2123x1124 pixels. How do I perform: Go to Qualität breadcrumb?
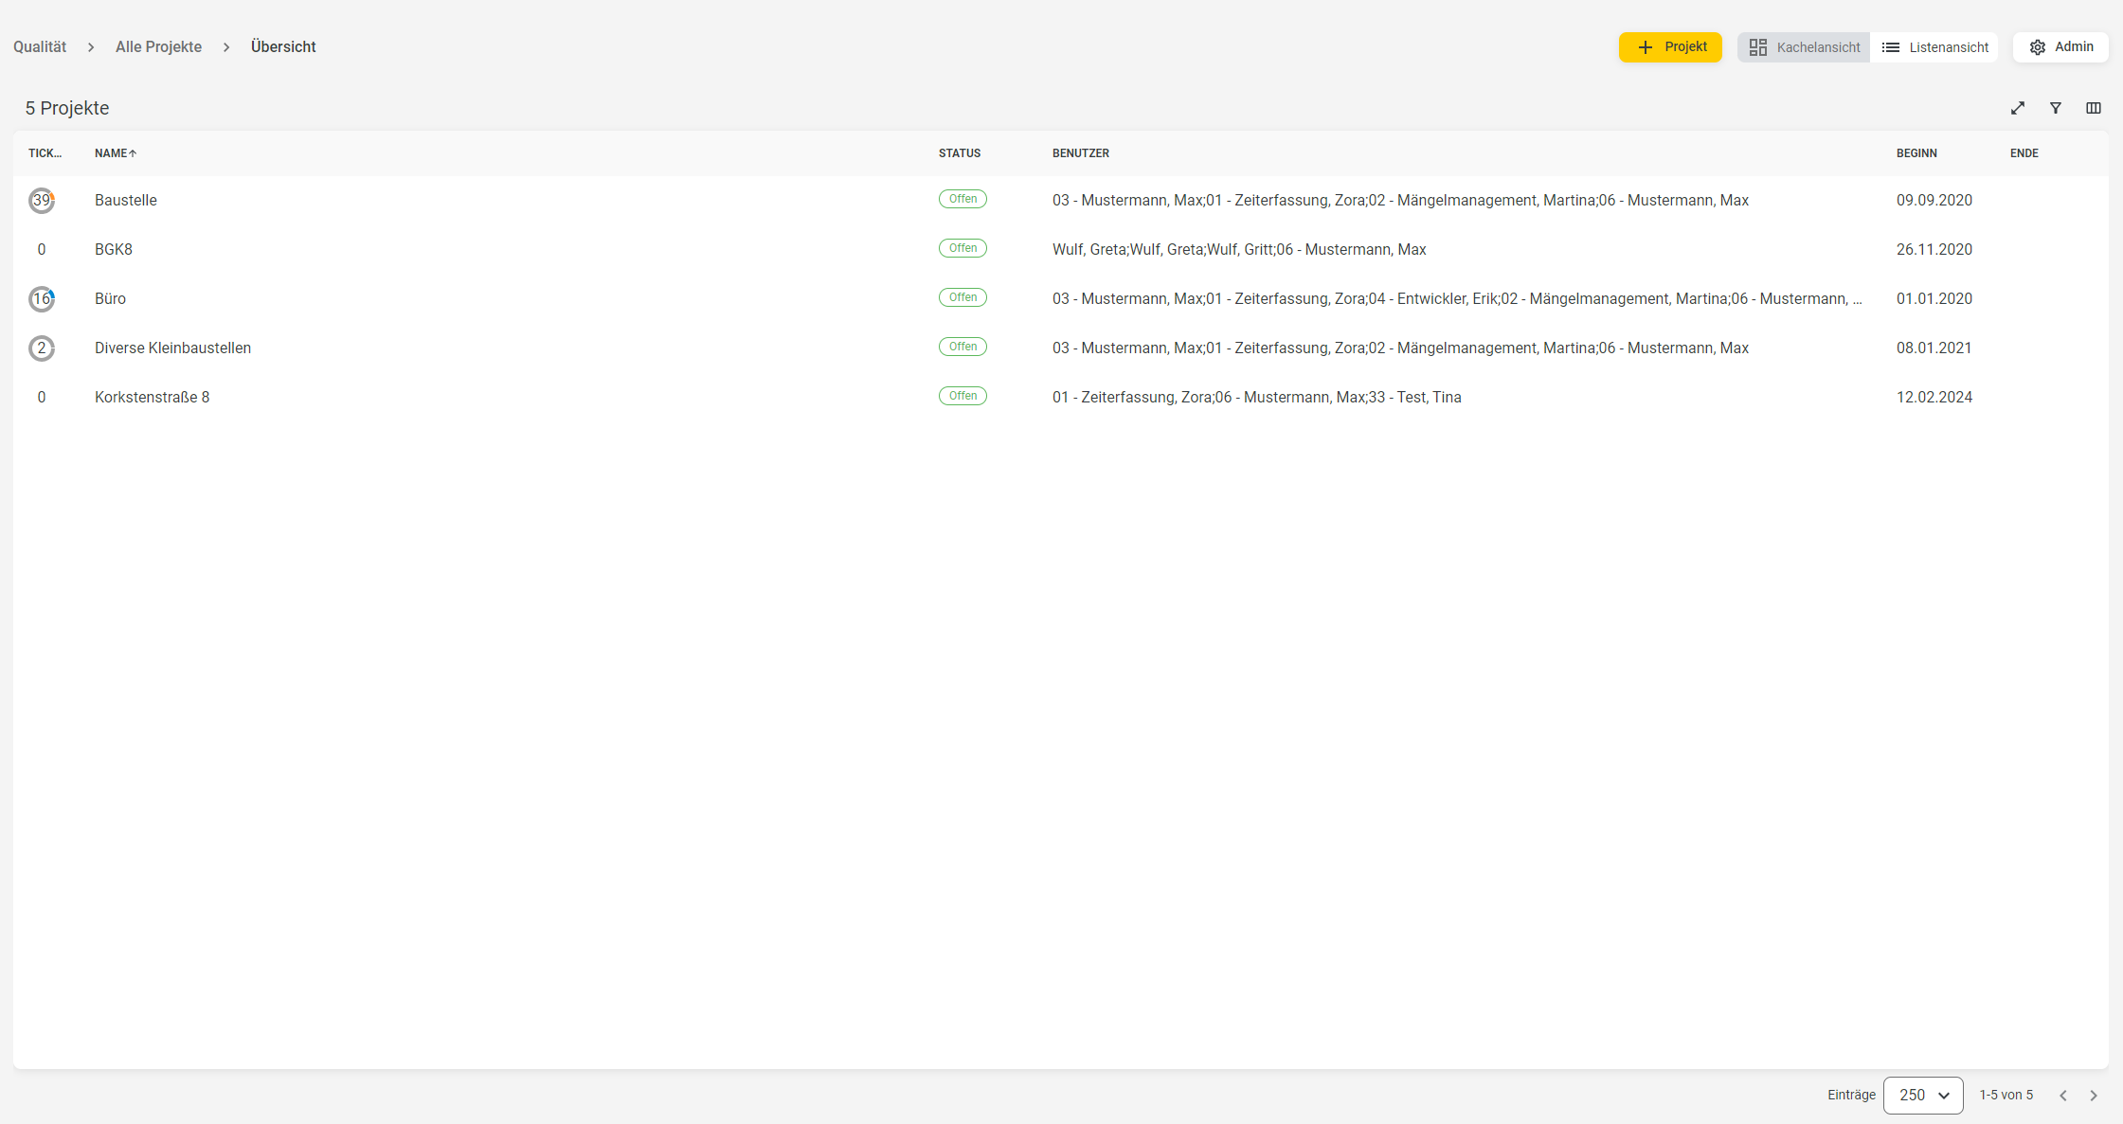tap(40, 47)
